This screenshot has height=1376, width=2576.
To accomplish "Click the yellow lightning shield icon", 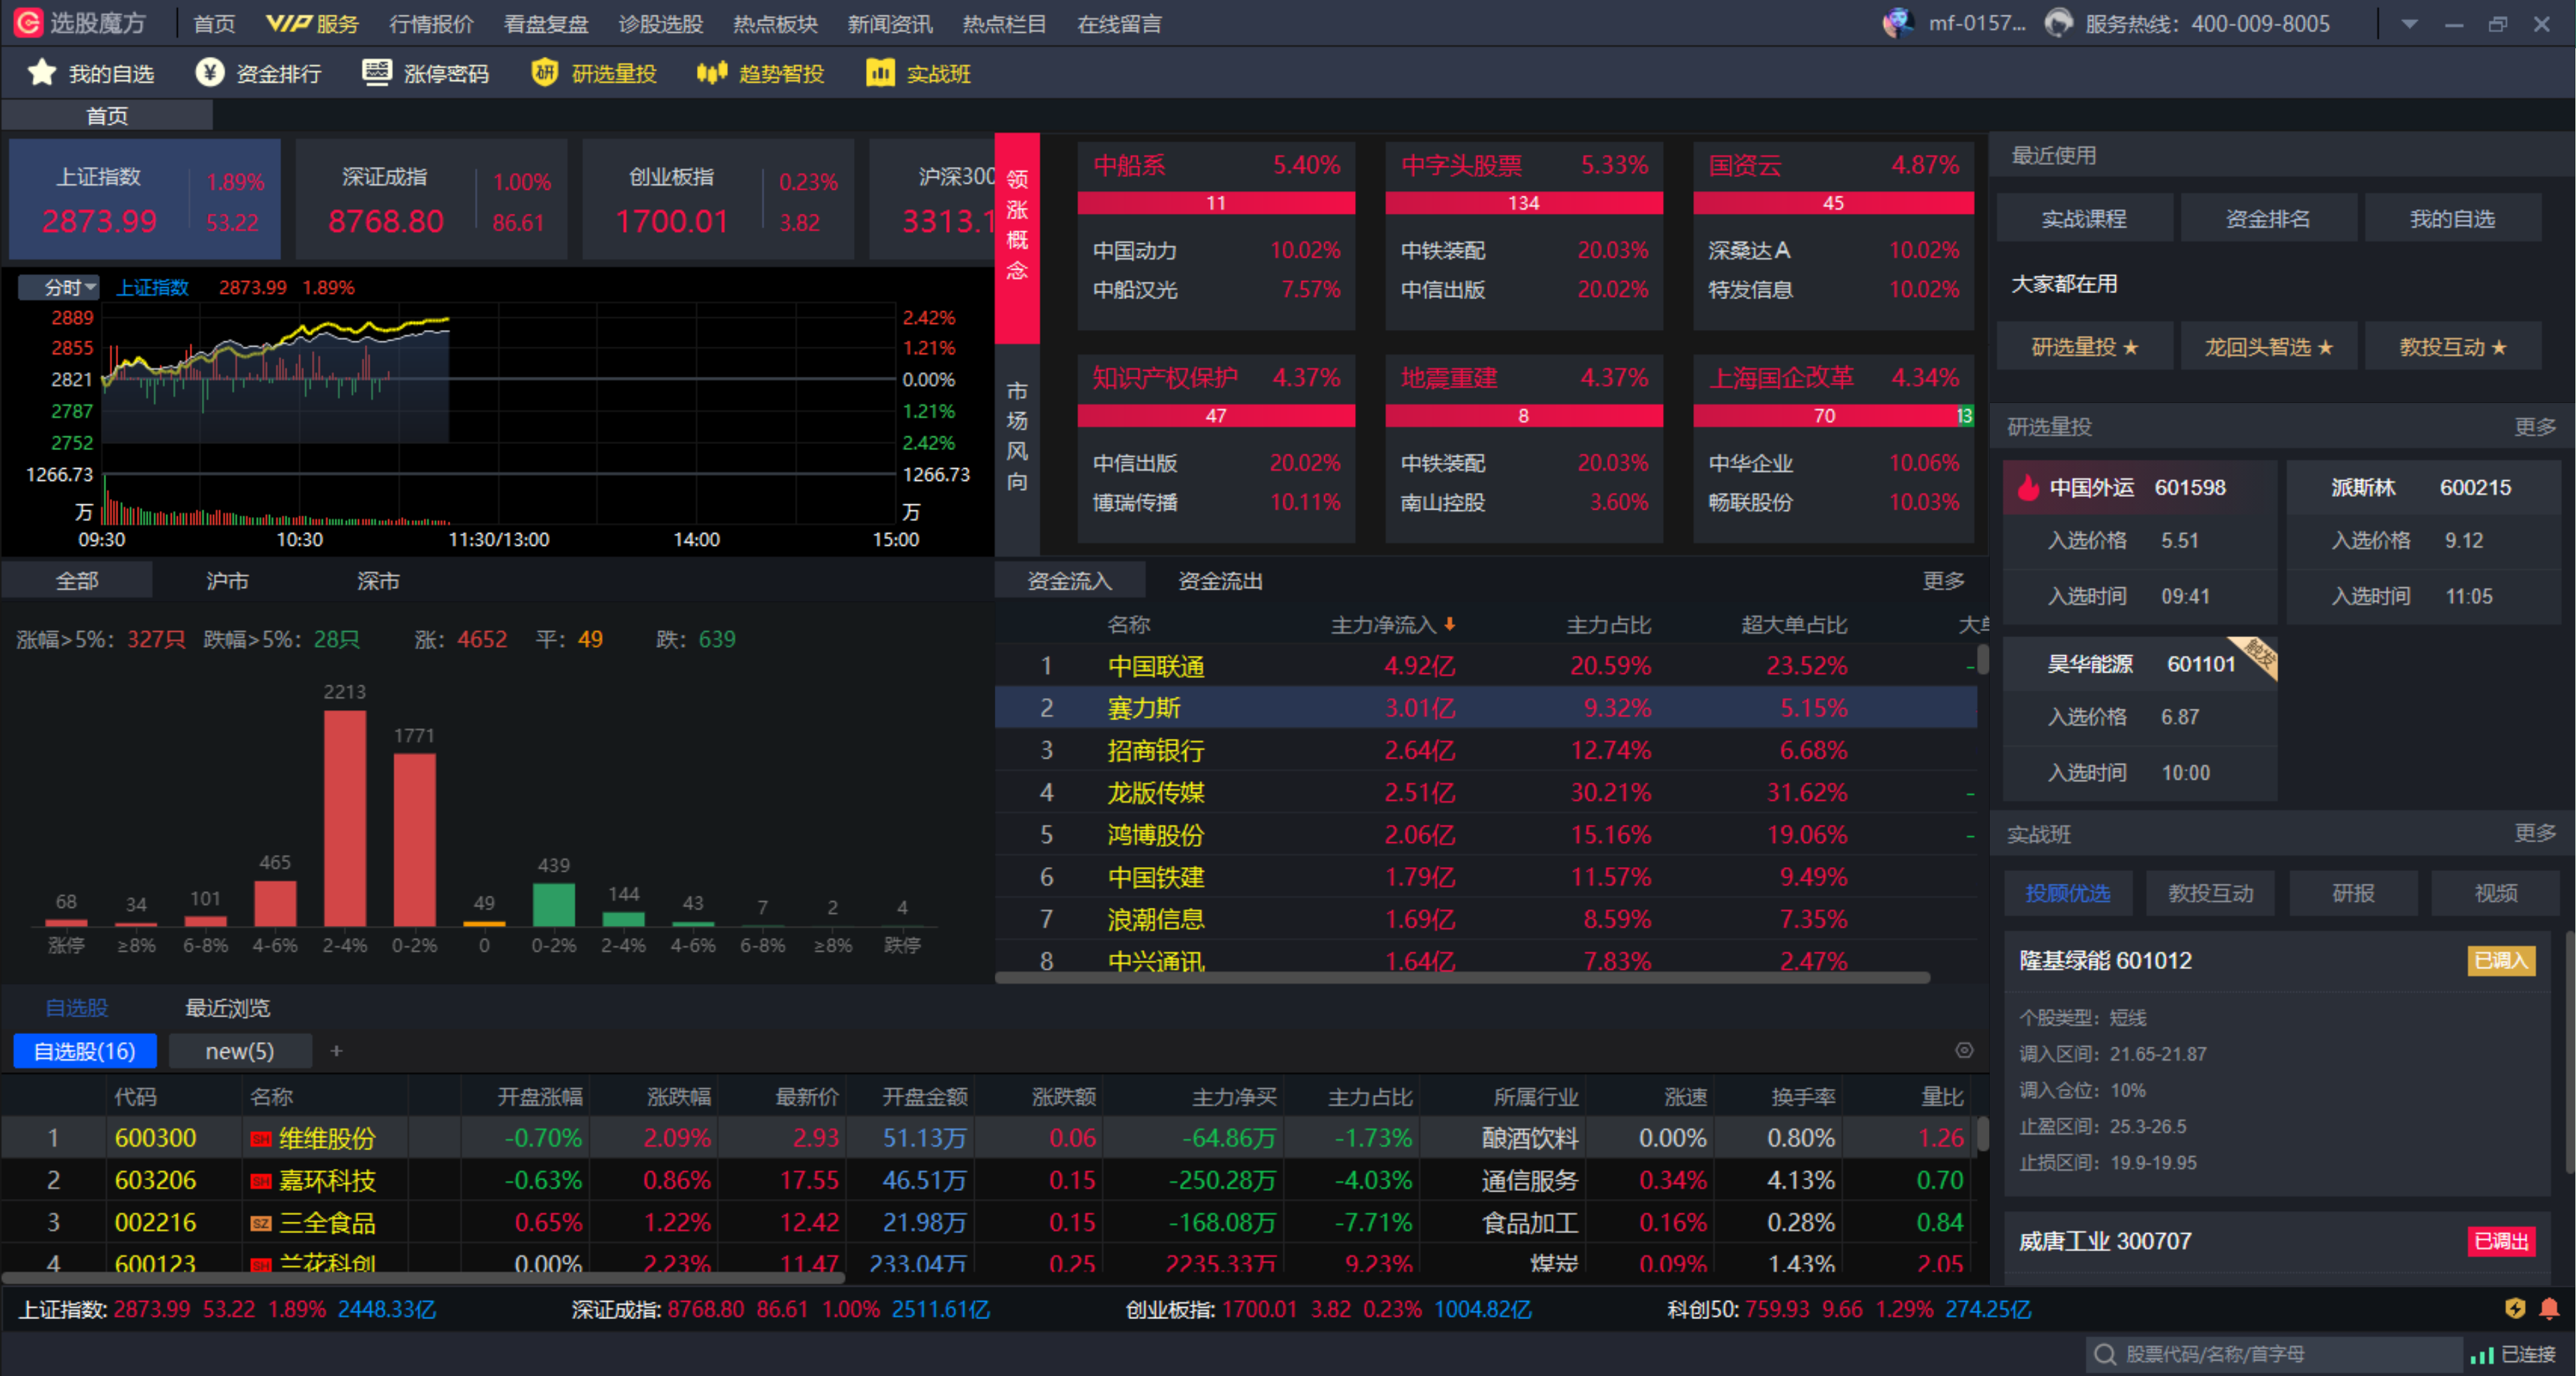I will pyautogui.click(x=2515, y=1308).
